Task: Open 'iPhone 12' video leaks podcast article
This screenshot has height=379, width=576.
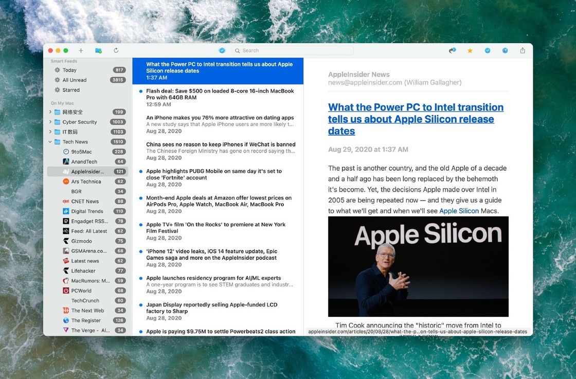Action: click(x=218, y=258)
